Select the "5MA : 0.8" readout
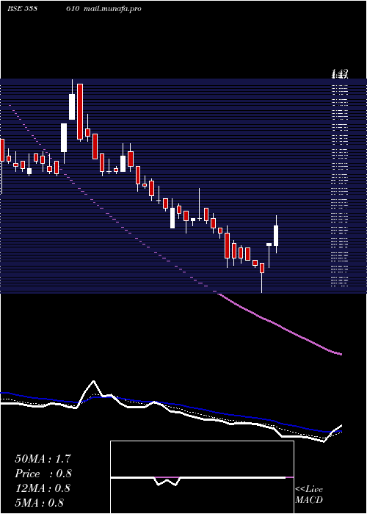The image size is (367, 514). [x=40, y=503]
